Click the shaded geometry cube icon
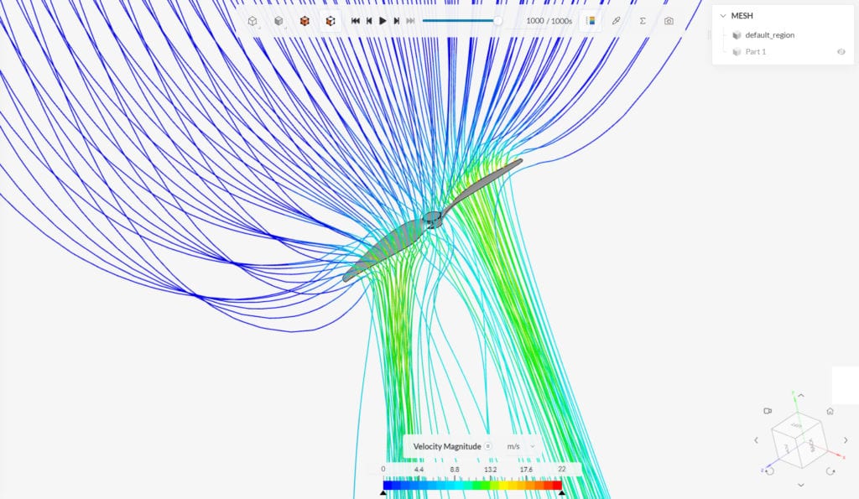The height and width of the screenshot is (499, 859). [x=278, y=21]
